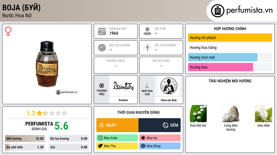The width and height of the screenshot is (277, 155).
Task: Click the clock icon beside Độ lưu hương
Action: pyautogui.click(x=102, y=48)
